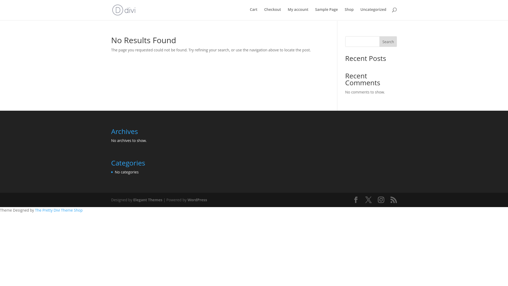This screenshot has width=508, height=286.
Task: Click the Divi logo
Action: click(x=124, y=10)
